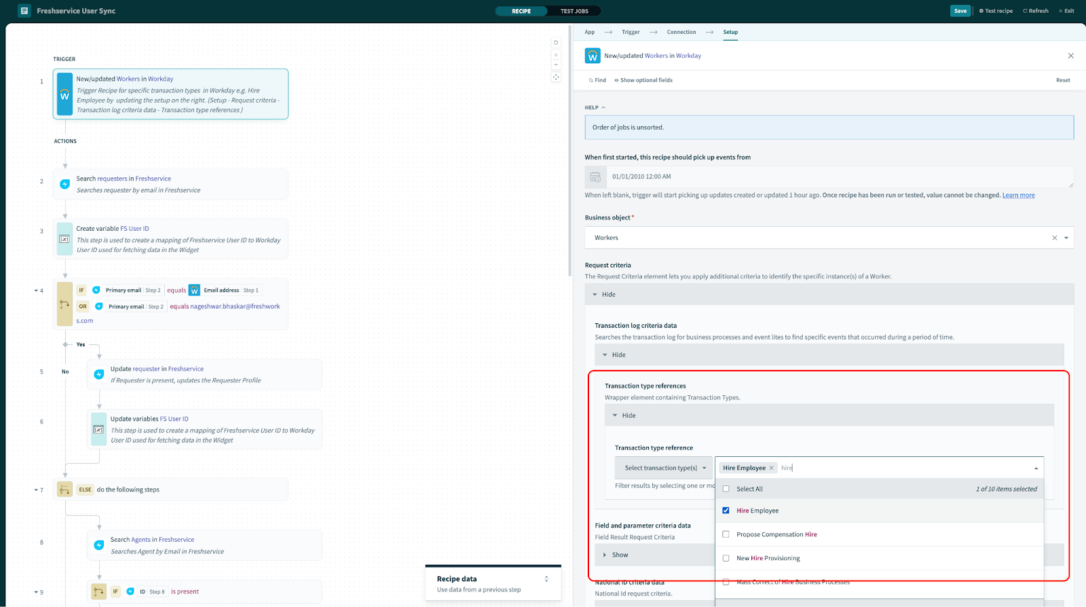
Task: Collapse the Request criteria Hide section
Action: [x=829, y=294]
